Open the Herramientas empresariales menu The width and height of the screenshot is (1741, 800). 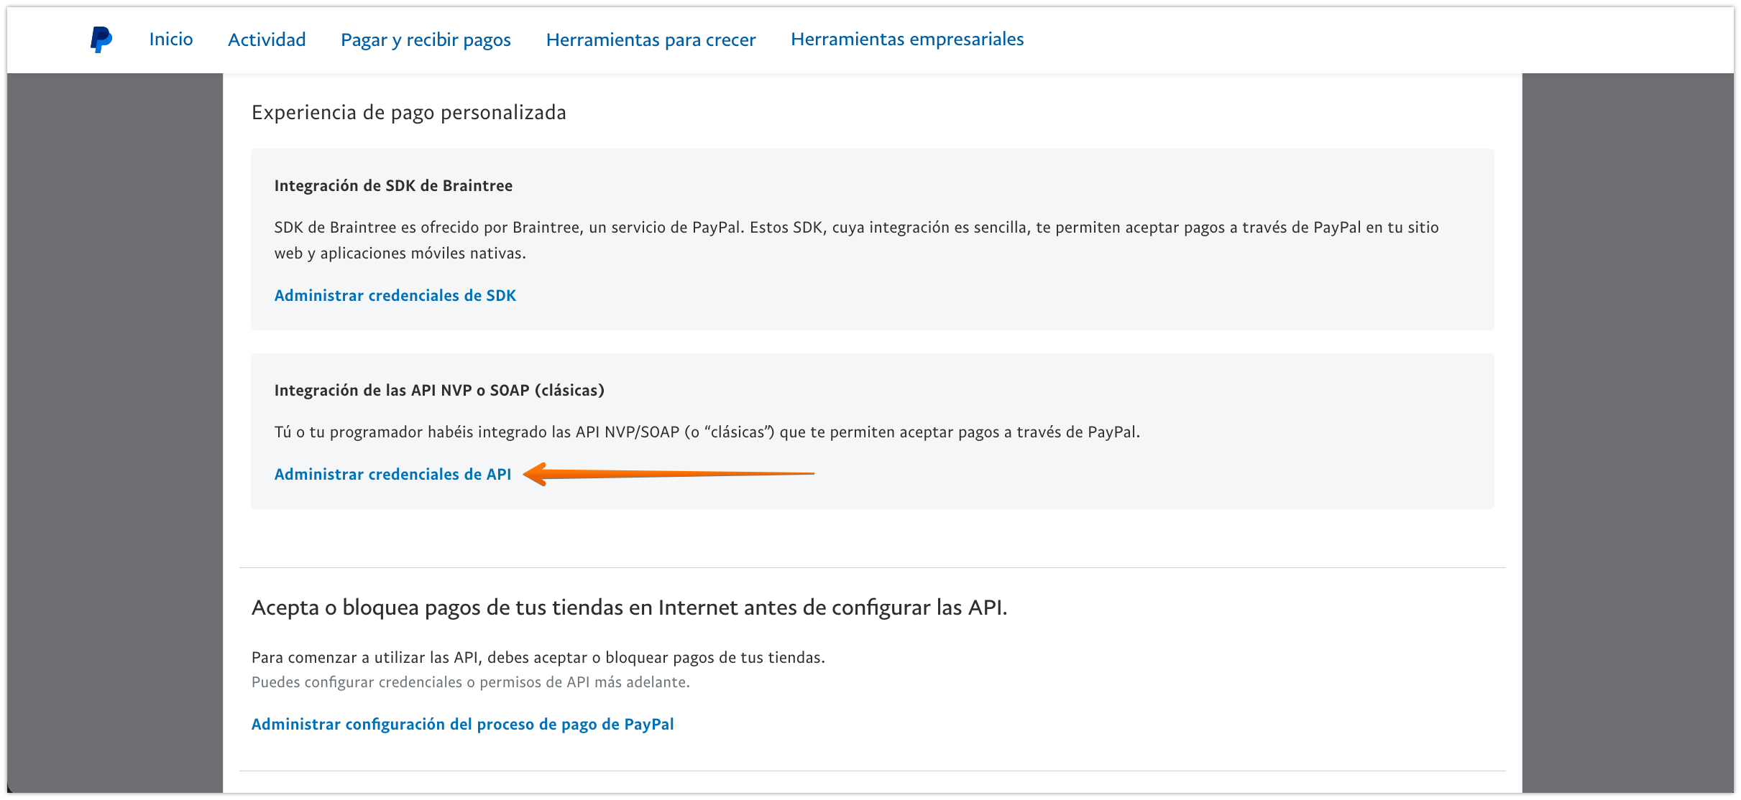[907, 39]
